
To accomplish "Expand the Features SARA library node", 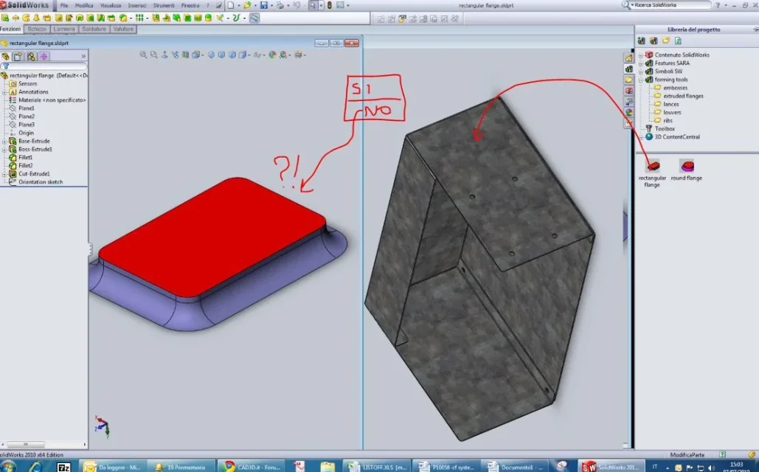I will click(641, 63).
